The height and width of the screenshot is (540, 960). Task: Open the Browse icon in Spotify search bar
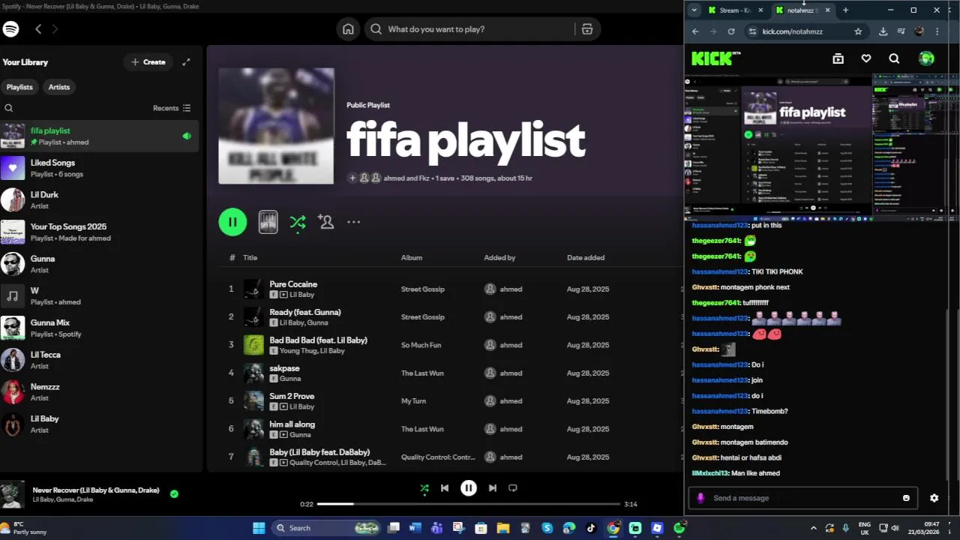587,29
